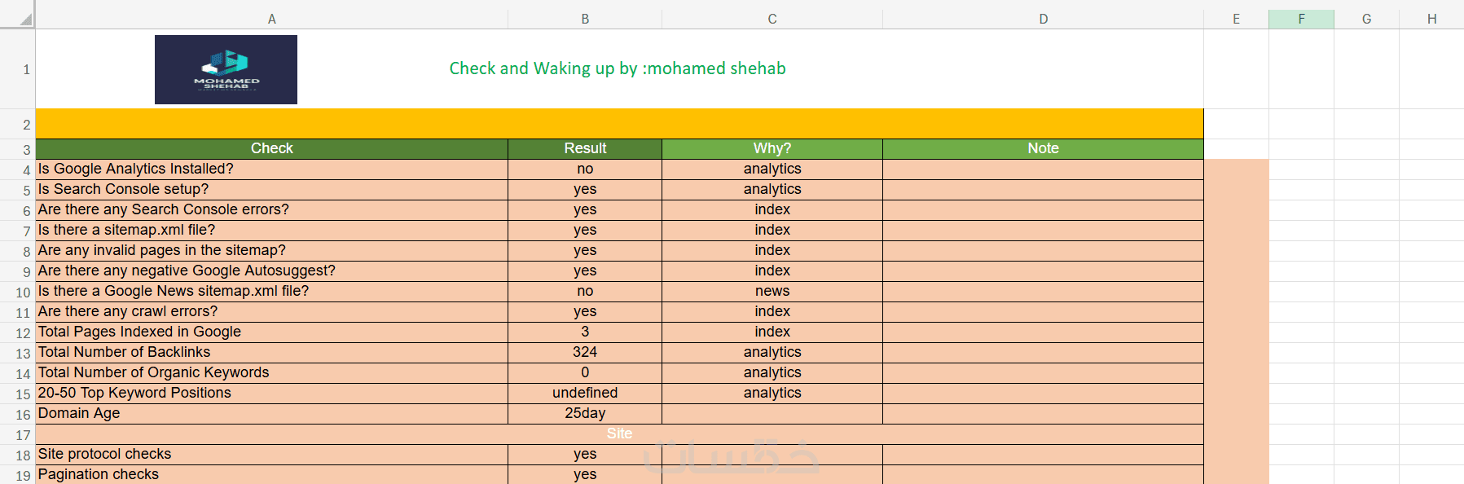Click the highlighted column F header
Viewport: 1464px width, 484px height.
coord(1301,19)
